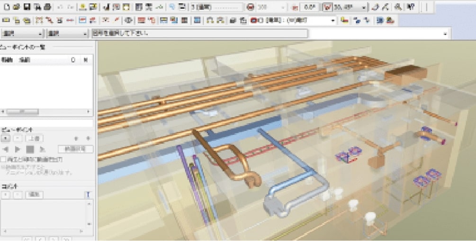Screen dimensions: 476x241
Task: Click the eye view icon in second toolbar
Action: point(129,21)
